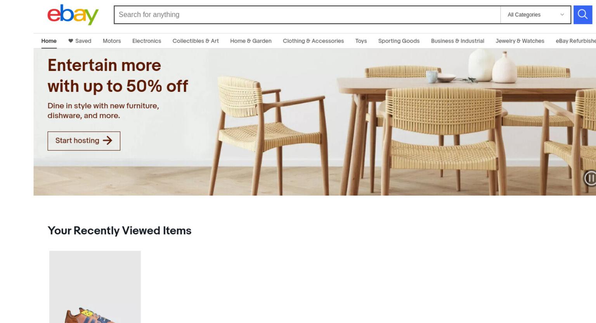Click the blue search magnifier button

pyautogui.click(x=583, y=15)
